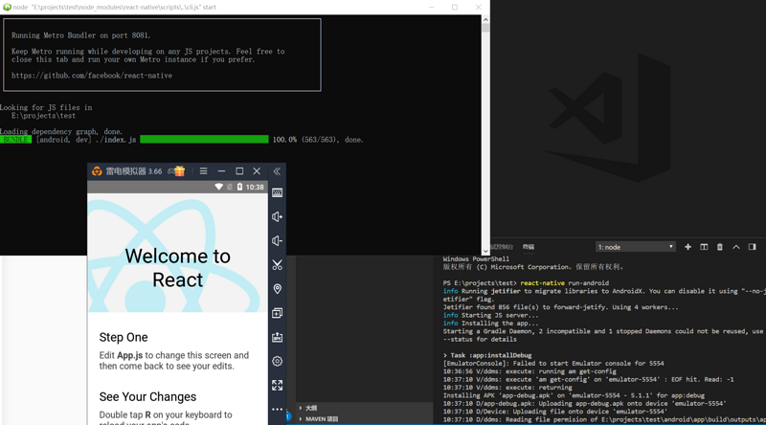Click the gift box icon in emulator title bar
Viewport: 766px width, 425px height.
click(179, 171)
